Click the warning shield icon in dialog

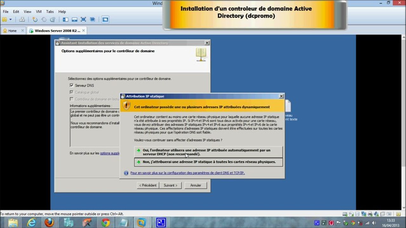[x=127, y=106]
